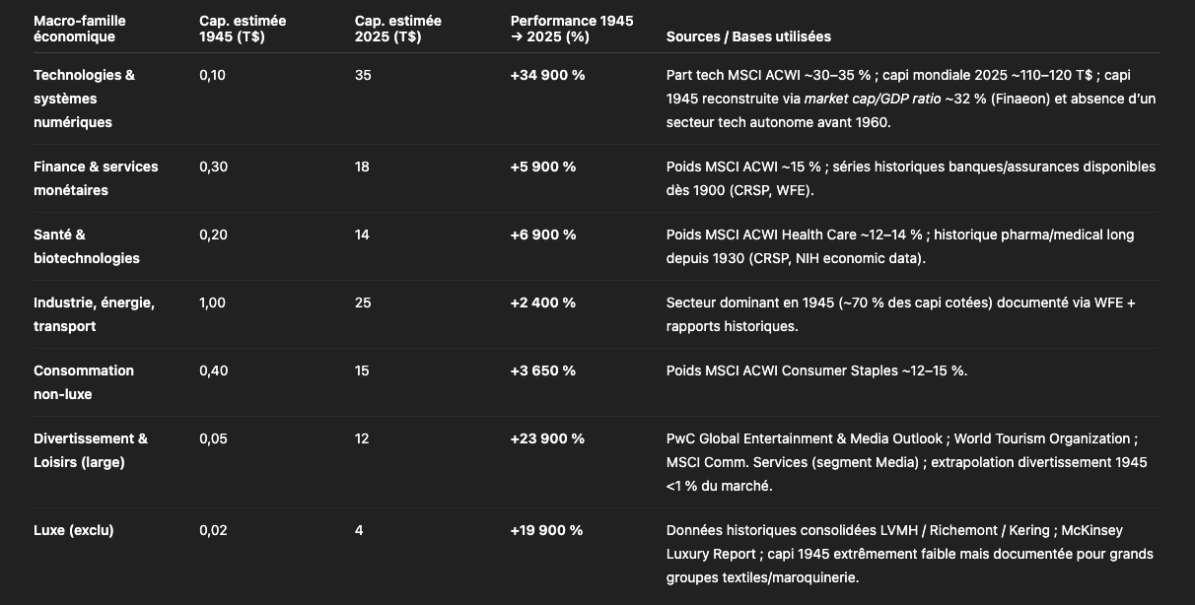Select the "Santé & biotechnologies" row label

pos(87,246)
